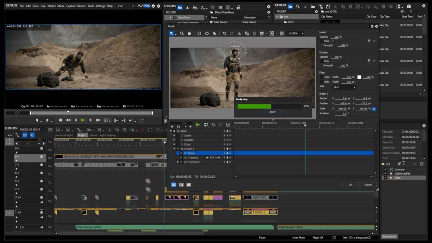Switch to the planet sequence tab
This screenshot has width=432, height=243.
93,135
